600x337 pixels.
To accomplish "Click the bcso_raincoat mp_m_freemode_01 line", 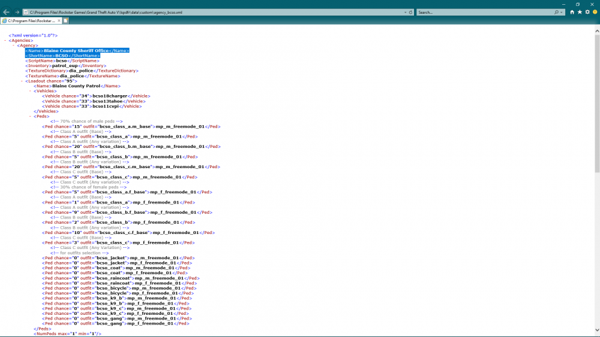I will pos(121,278).
